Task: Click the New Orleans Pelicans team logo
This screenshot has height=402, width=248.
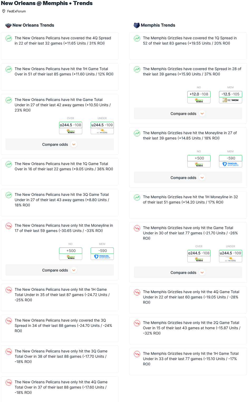Action: [x=8, y=25]
